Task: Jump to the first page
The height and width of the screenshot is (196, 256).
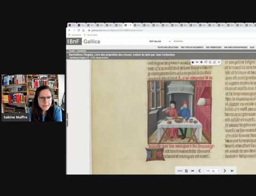Action: click(192, 171)
